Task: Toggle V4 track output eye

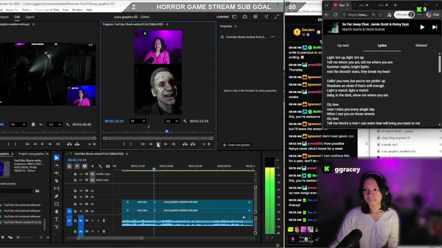Action: pyautogui.click(x=92, y=191)
